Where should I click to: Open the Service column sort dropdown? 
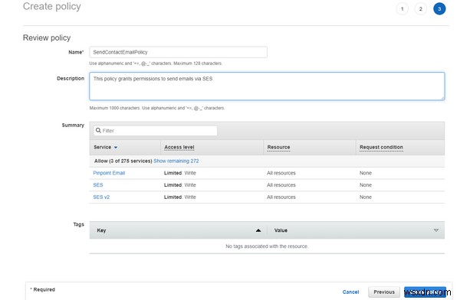(x=116, y=148)
